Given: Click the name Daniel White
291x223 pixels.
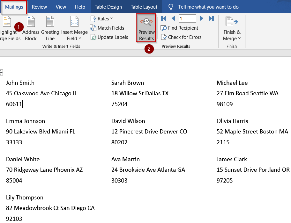Looking at the screenshot, I should [23, 159].
